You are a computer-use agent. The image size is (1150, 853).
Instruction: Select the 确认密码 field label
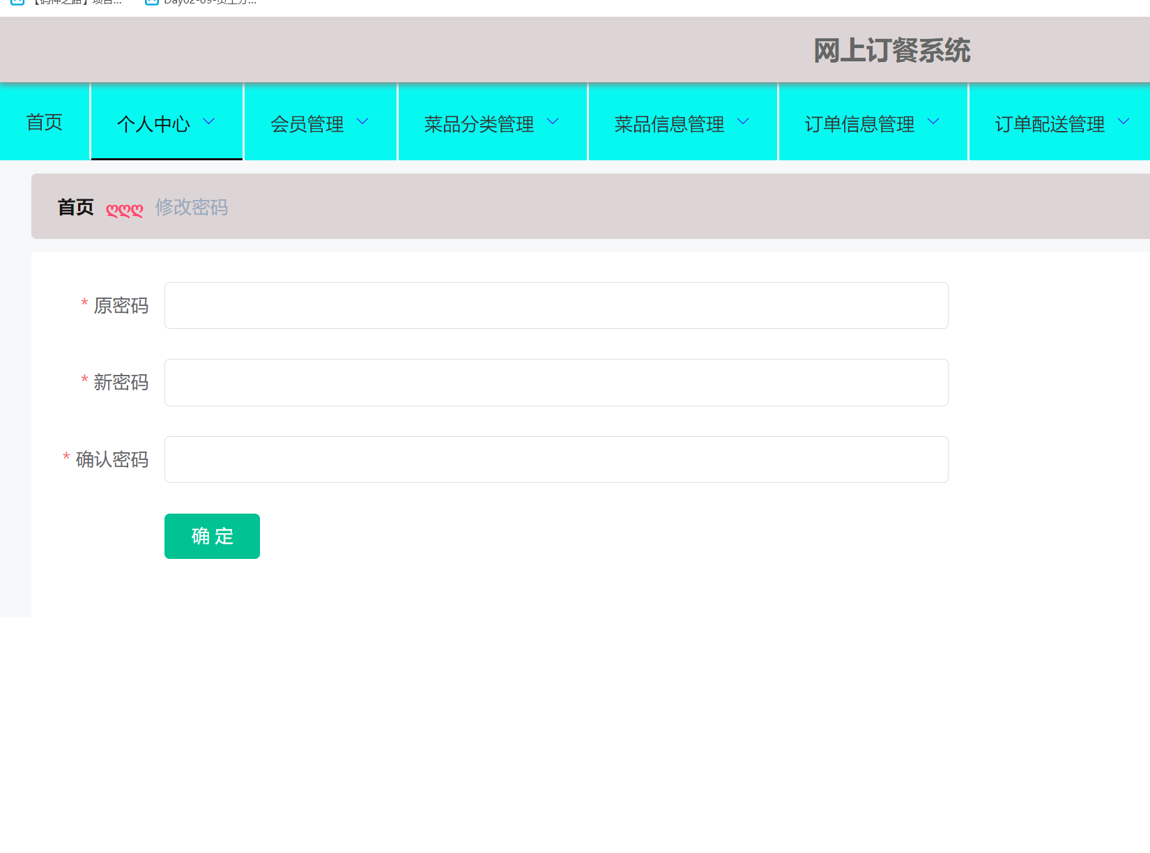112,459
